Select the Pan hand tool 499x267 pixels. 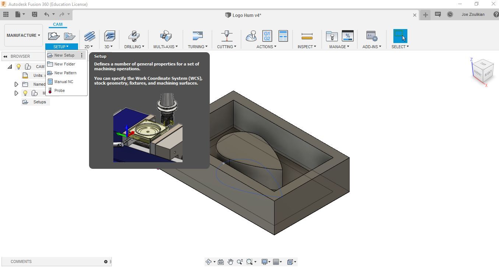coord(230,262)
